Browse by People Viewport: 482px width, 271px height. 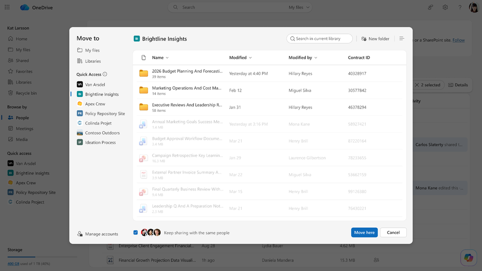(18, 118)
